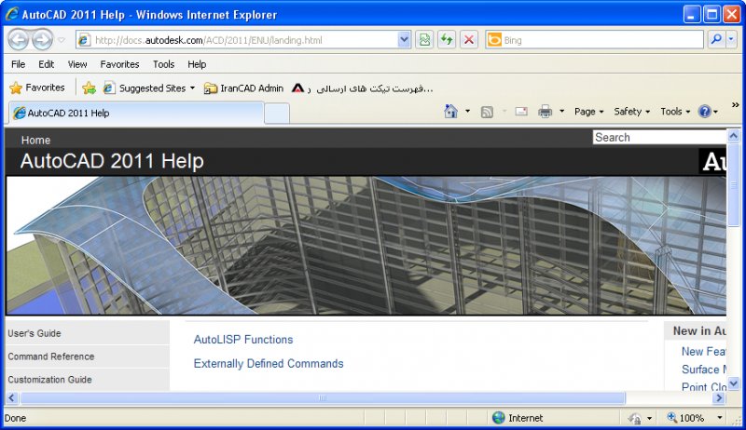This screenshot has height=430, width=746.
Task: Open the View menu
Action: [77, 64]
